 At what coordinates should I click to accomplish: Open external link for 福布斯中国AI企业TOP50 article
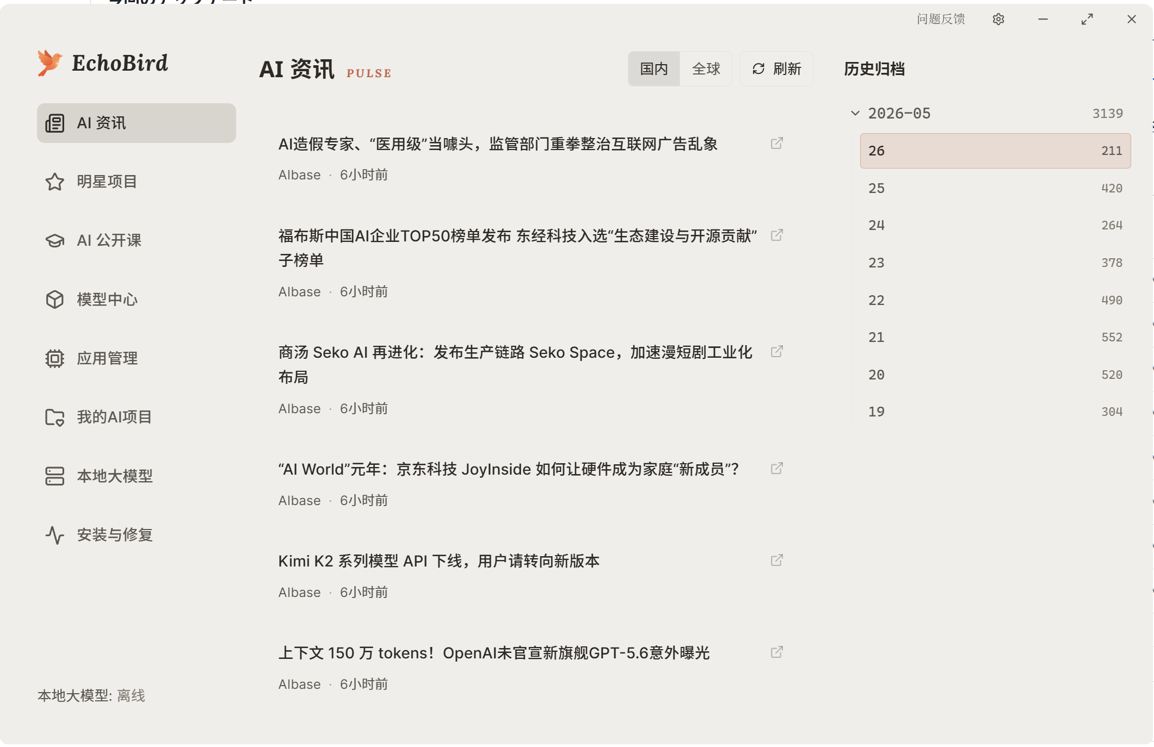pos(777,235)
